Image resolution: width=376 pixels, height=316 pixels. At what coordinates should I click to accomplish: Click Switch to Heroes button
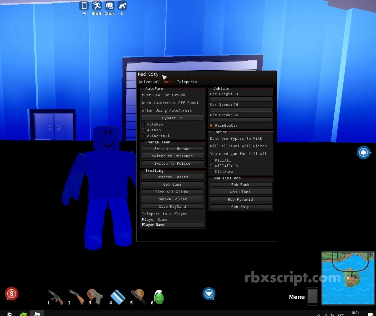click(173, 149)
